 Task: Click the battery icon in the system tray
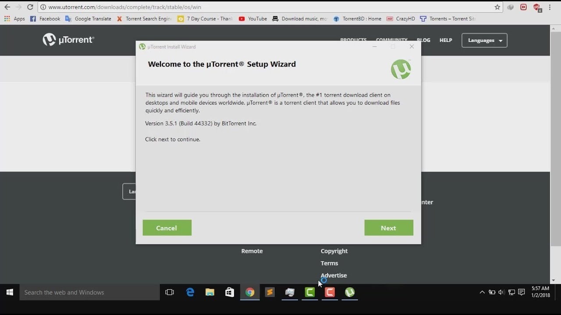pyautogui.click(x=492, y=292)
